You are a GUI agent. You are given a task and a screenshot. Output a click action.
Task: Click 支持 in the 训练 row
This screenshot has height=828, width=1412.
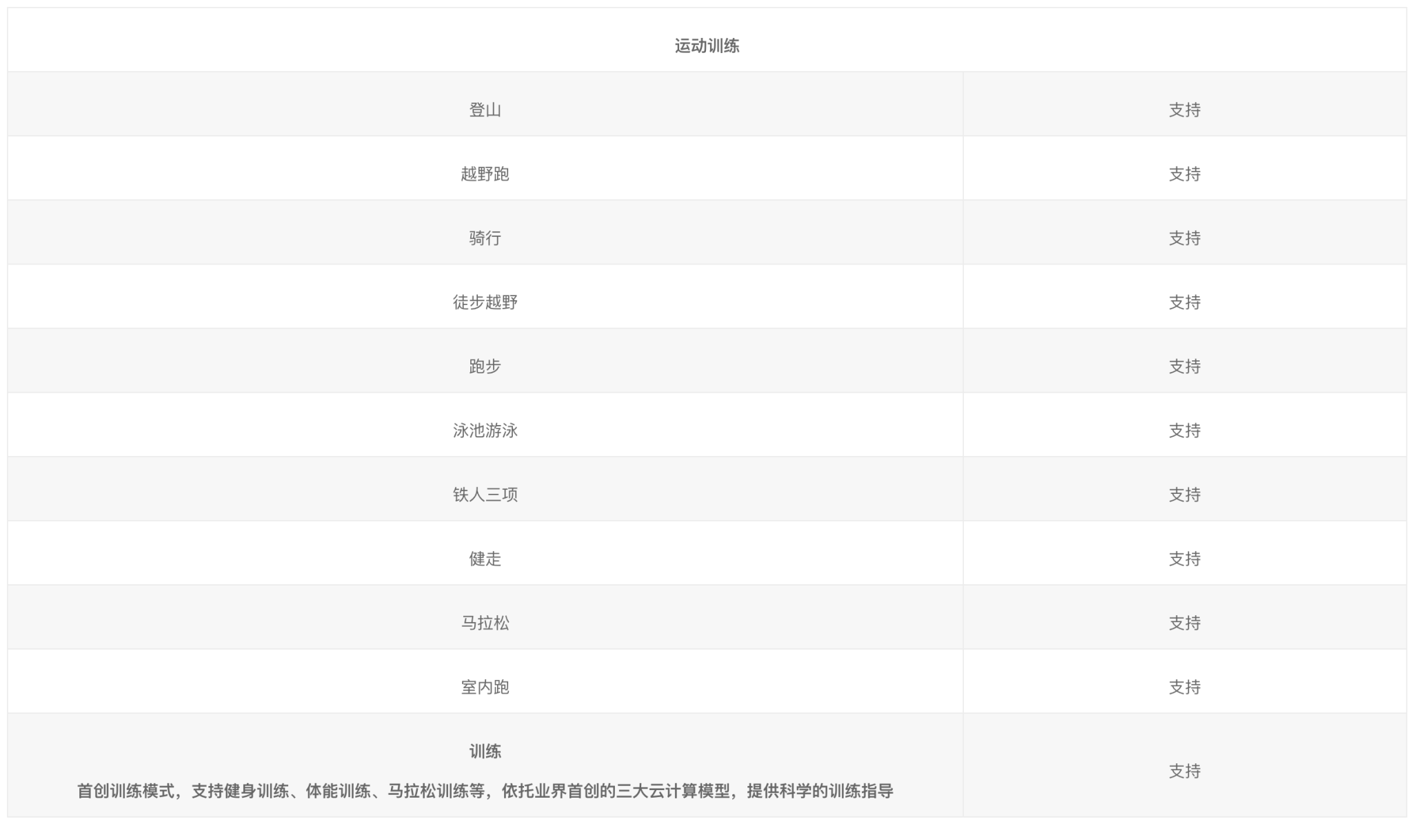1184,771
